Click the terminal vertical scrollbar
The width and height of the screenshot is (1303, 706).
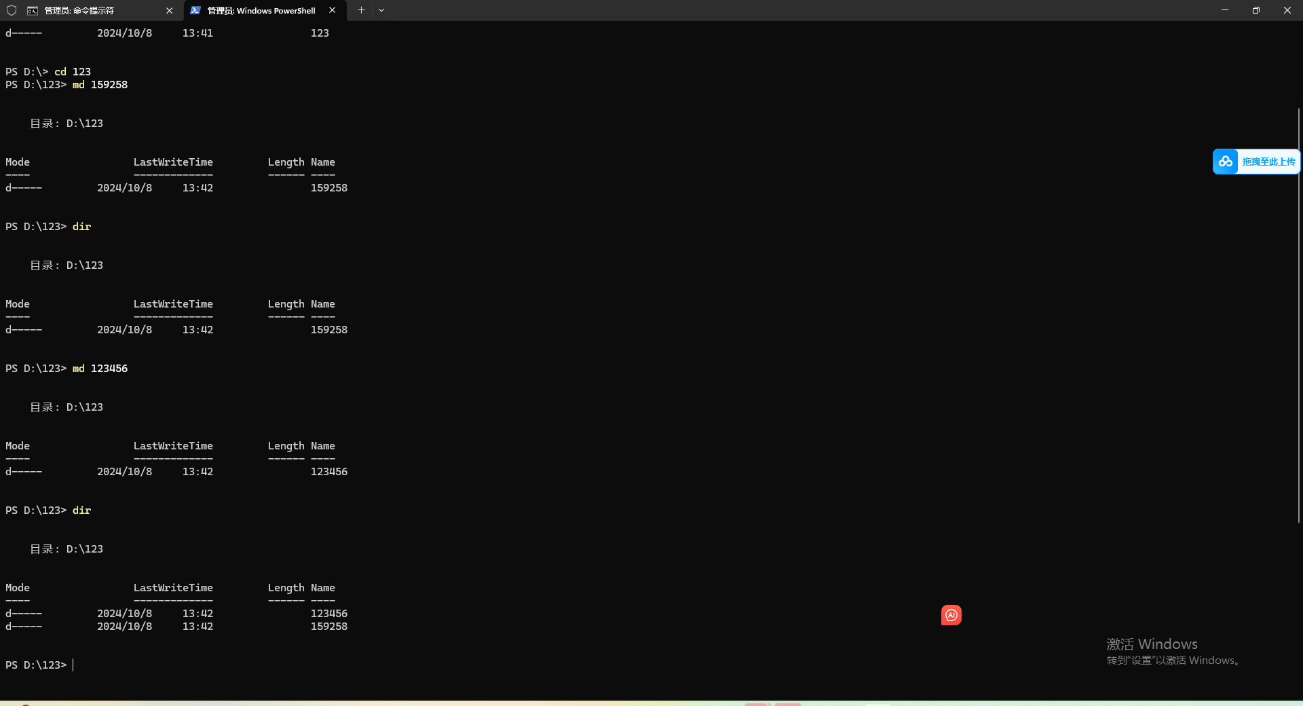[1299, 316]
